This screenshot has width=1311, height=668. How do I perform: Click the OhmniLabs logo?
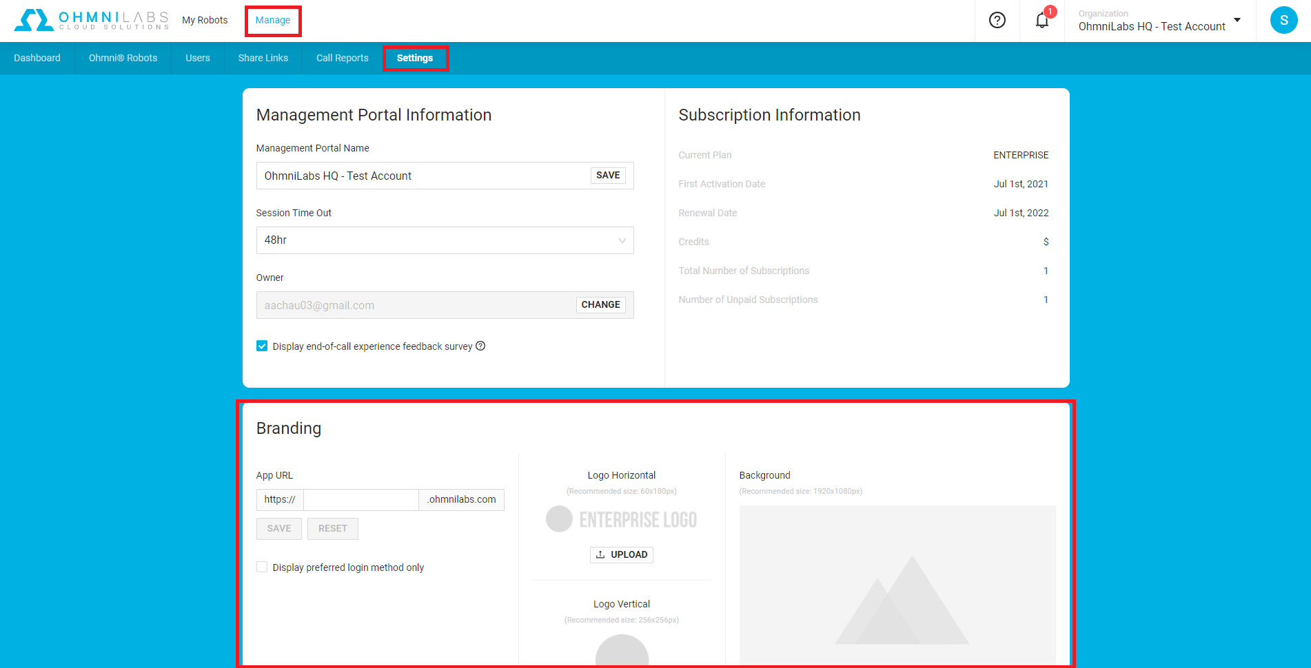click(91, 20)
